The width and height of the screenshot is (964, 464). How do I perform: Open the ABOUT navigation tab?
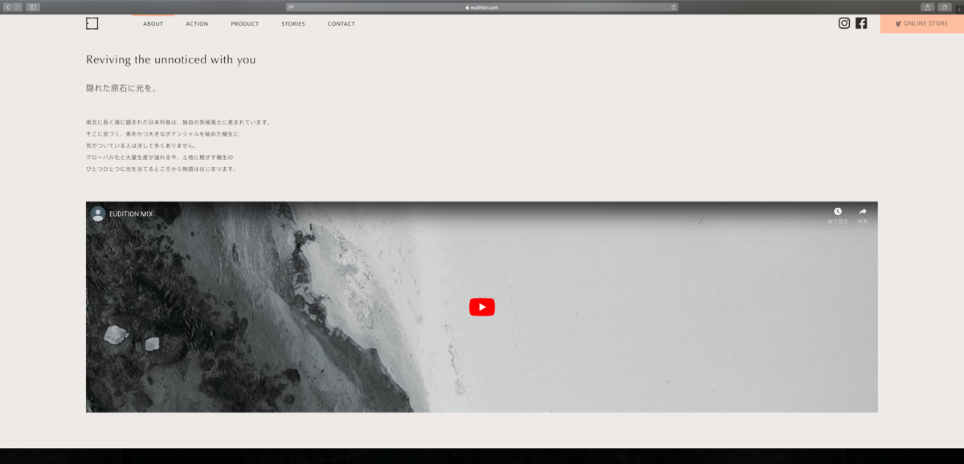pos(153,24)
